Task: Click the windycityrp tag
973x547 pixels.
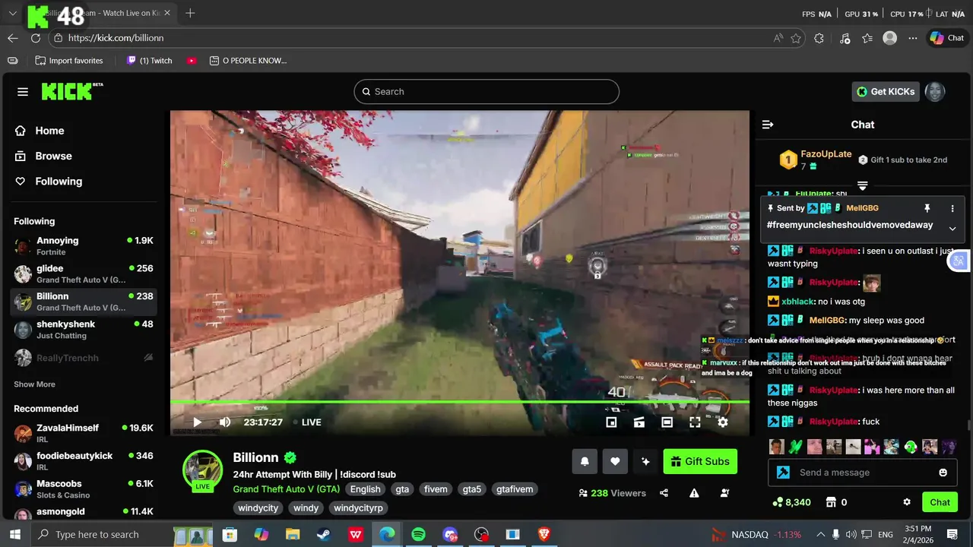Action: point(358,508)
